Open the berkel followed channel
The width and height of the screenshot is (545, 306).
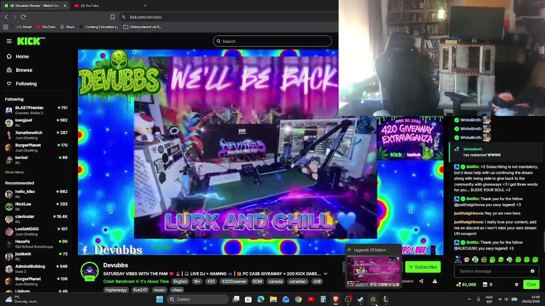click(x=36, y=160)
